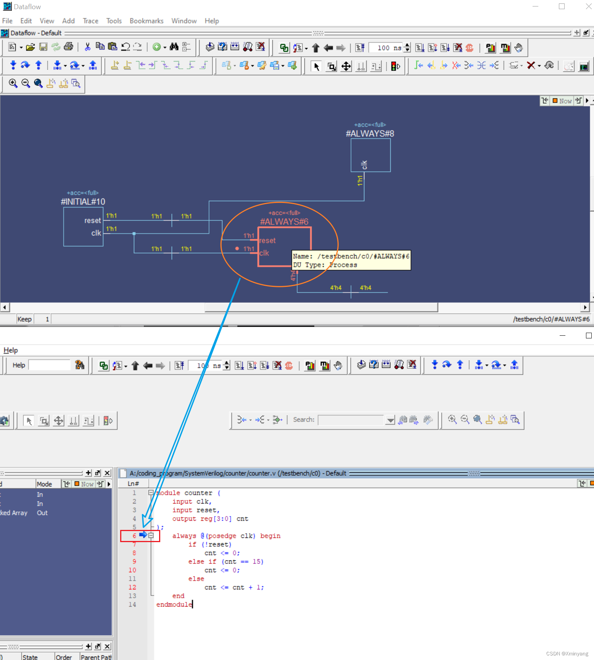Open the Add menu

click(x=68, y=21)
